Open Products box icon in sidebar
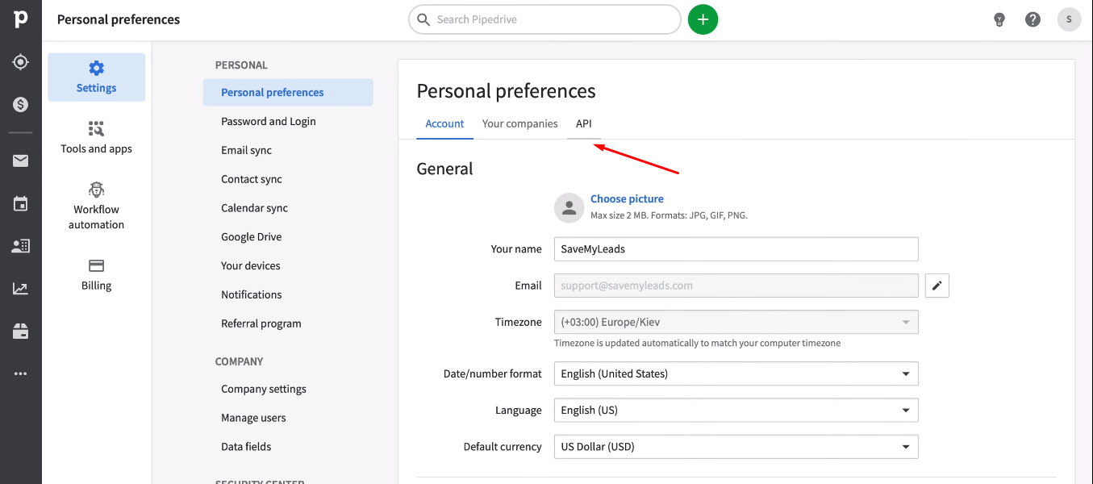This screenshot has height=484, width=1093. (x=21, y=331)
